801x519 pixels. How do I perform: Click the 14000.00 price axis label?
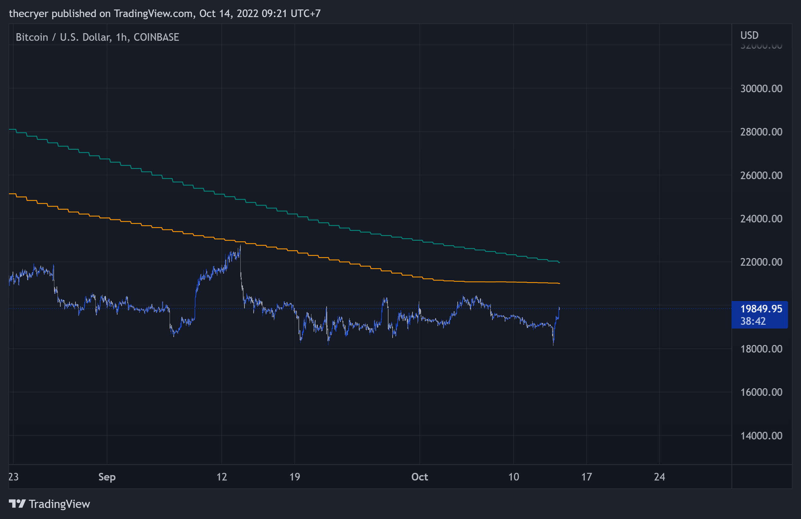[761, 436]
